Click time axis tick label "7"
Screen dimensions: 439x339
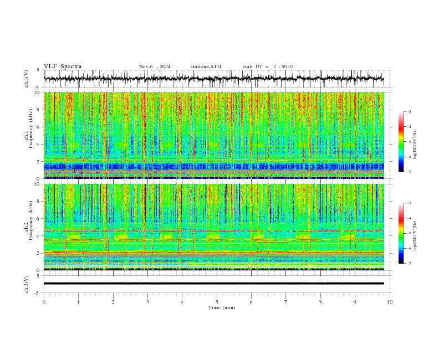[286, 302]
